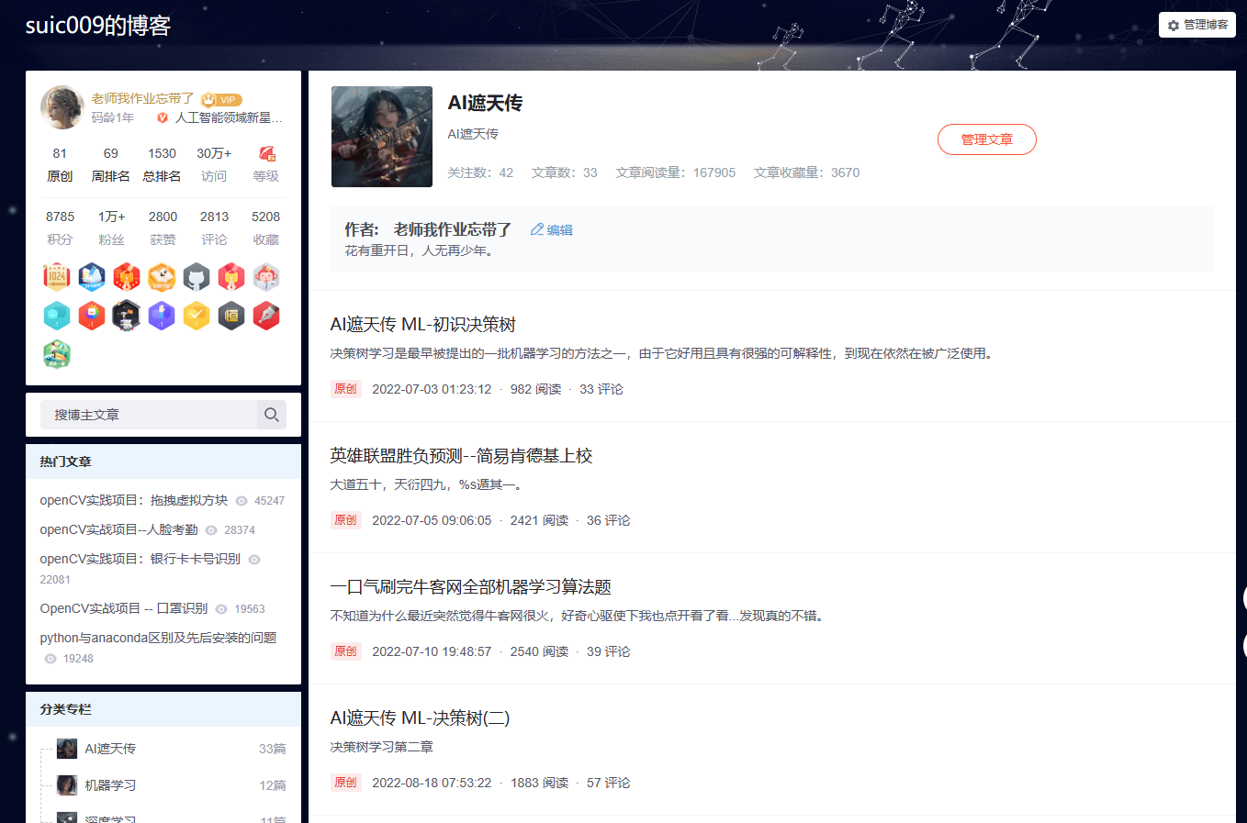Select the dark books stack medal
Screen dimensions: 1247x823
pyautogui.click(x=127, y=315)
